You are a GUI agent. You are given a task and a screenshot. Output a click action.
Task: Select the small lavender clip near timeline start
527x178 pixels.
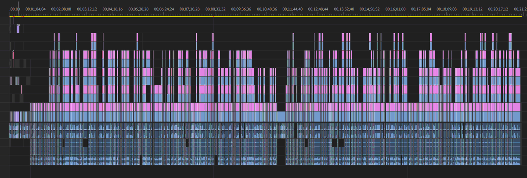tap(18, 29)
